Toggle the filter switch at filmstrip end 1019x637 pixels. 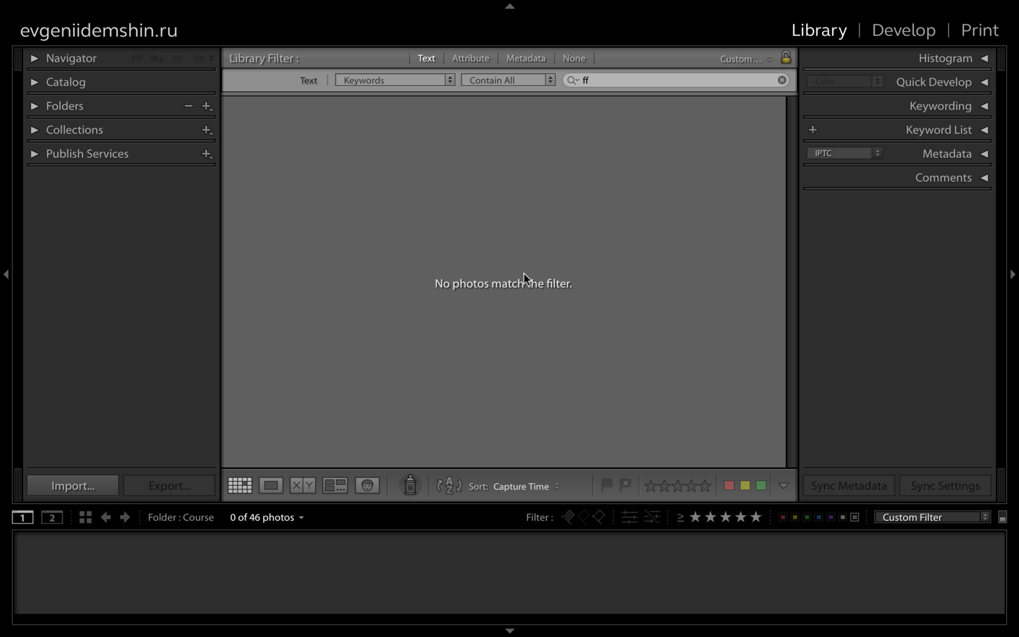pos(1003,517)
